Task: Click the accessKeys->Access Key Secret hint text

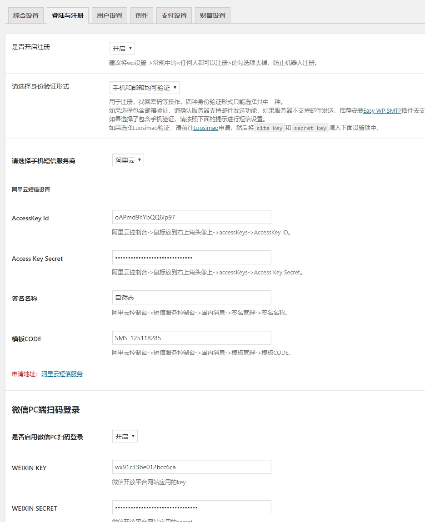Action: click(208, 272)
